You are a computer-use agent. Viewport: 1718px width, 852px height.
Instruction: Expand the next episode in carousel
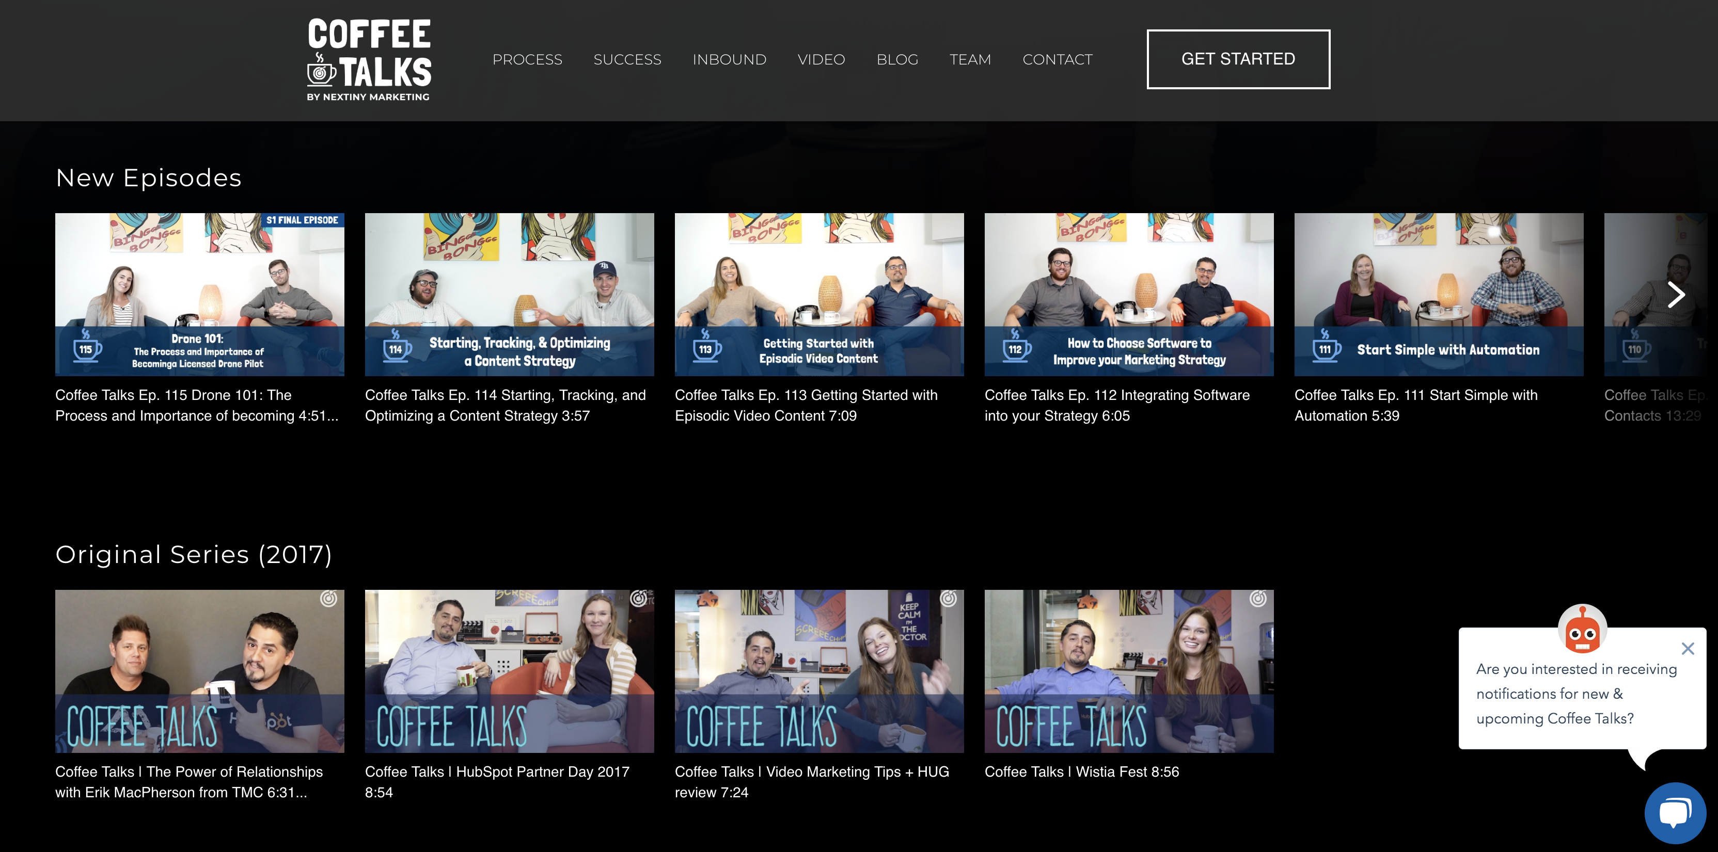click(x=1676, y=294)
